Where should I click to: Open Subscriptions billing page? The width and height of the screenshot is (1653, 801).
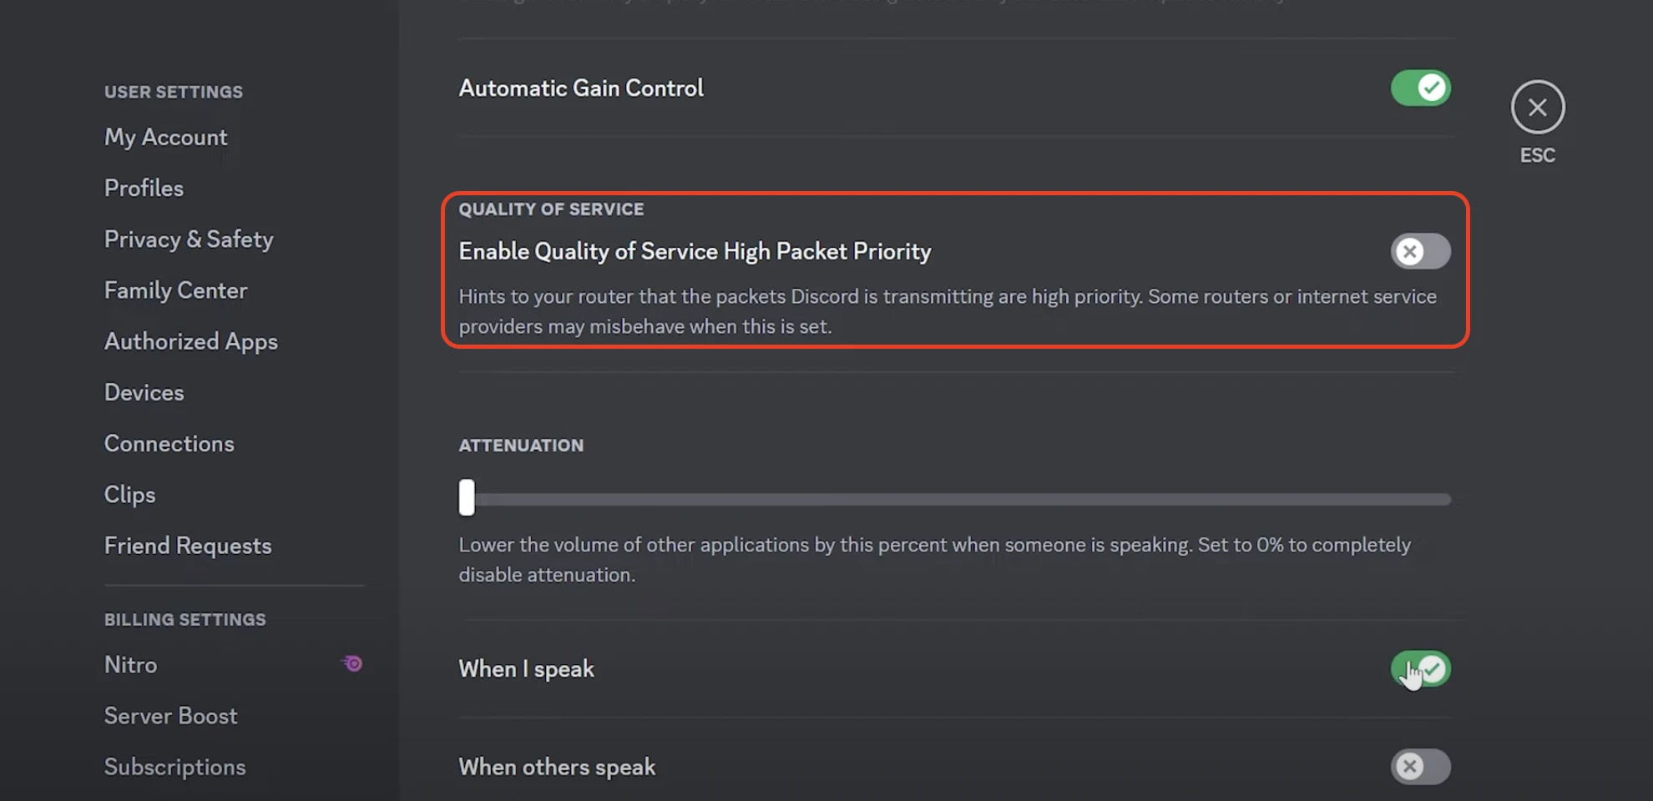pyautogui.click(x=174, y=767)
